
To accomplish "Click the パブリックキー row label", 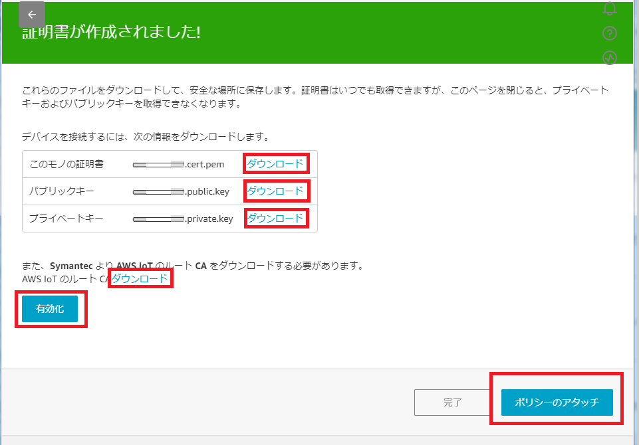I will coord(61,191).
